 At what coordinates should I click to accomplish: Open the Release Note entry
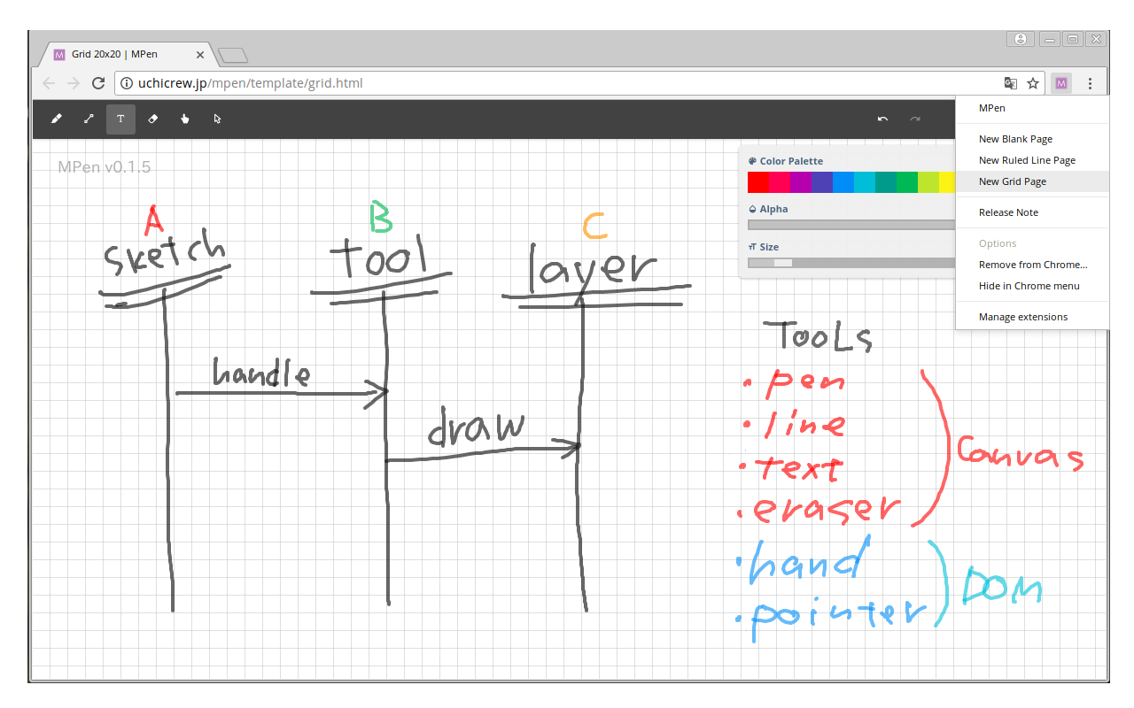click(1008, 212)
